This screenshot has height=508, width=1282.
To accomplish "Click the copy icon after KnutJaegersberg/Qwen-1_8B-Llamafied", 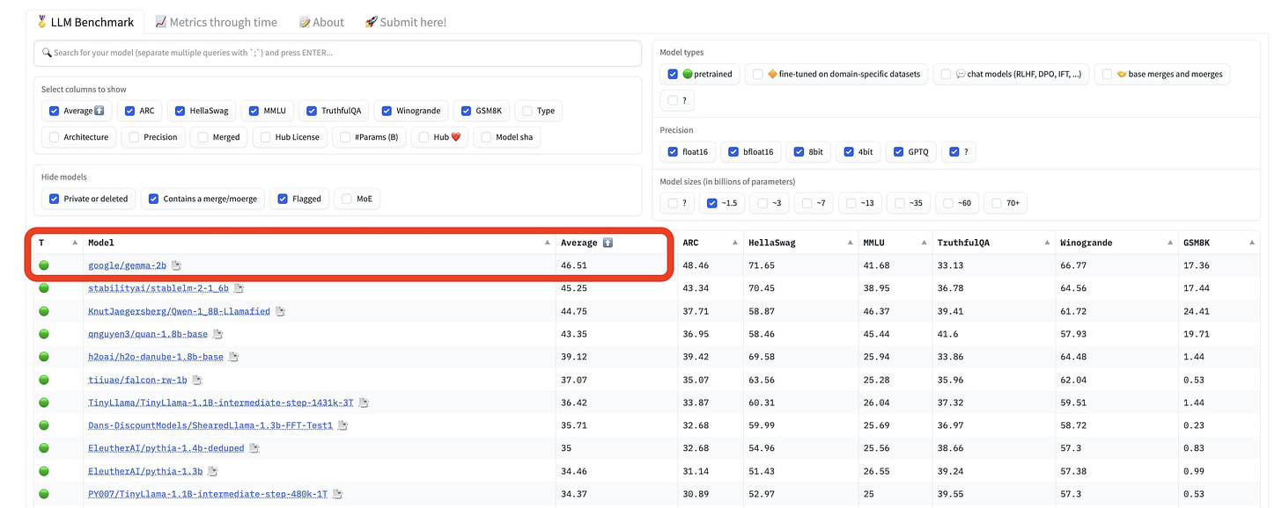I will pos(280,311).
